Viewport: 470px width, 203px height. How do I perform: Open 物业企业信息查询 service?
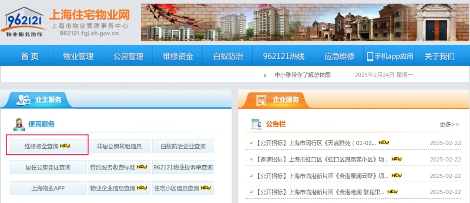[x=119, y=188]
